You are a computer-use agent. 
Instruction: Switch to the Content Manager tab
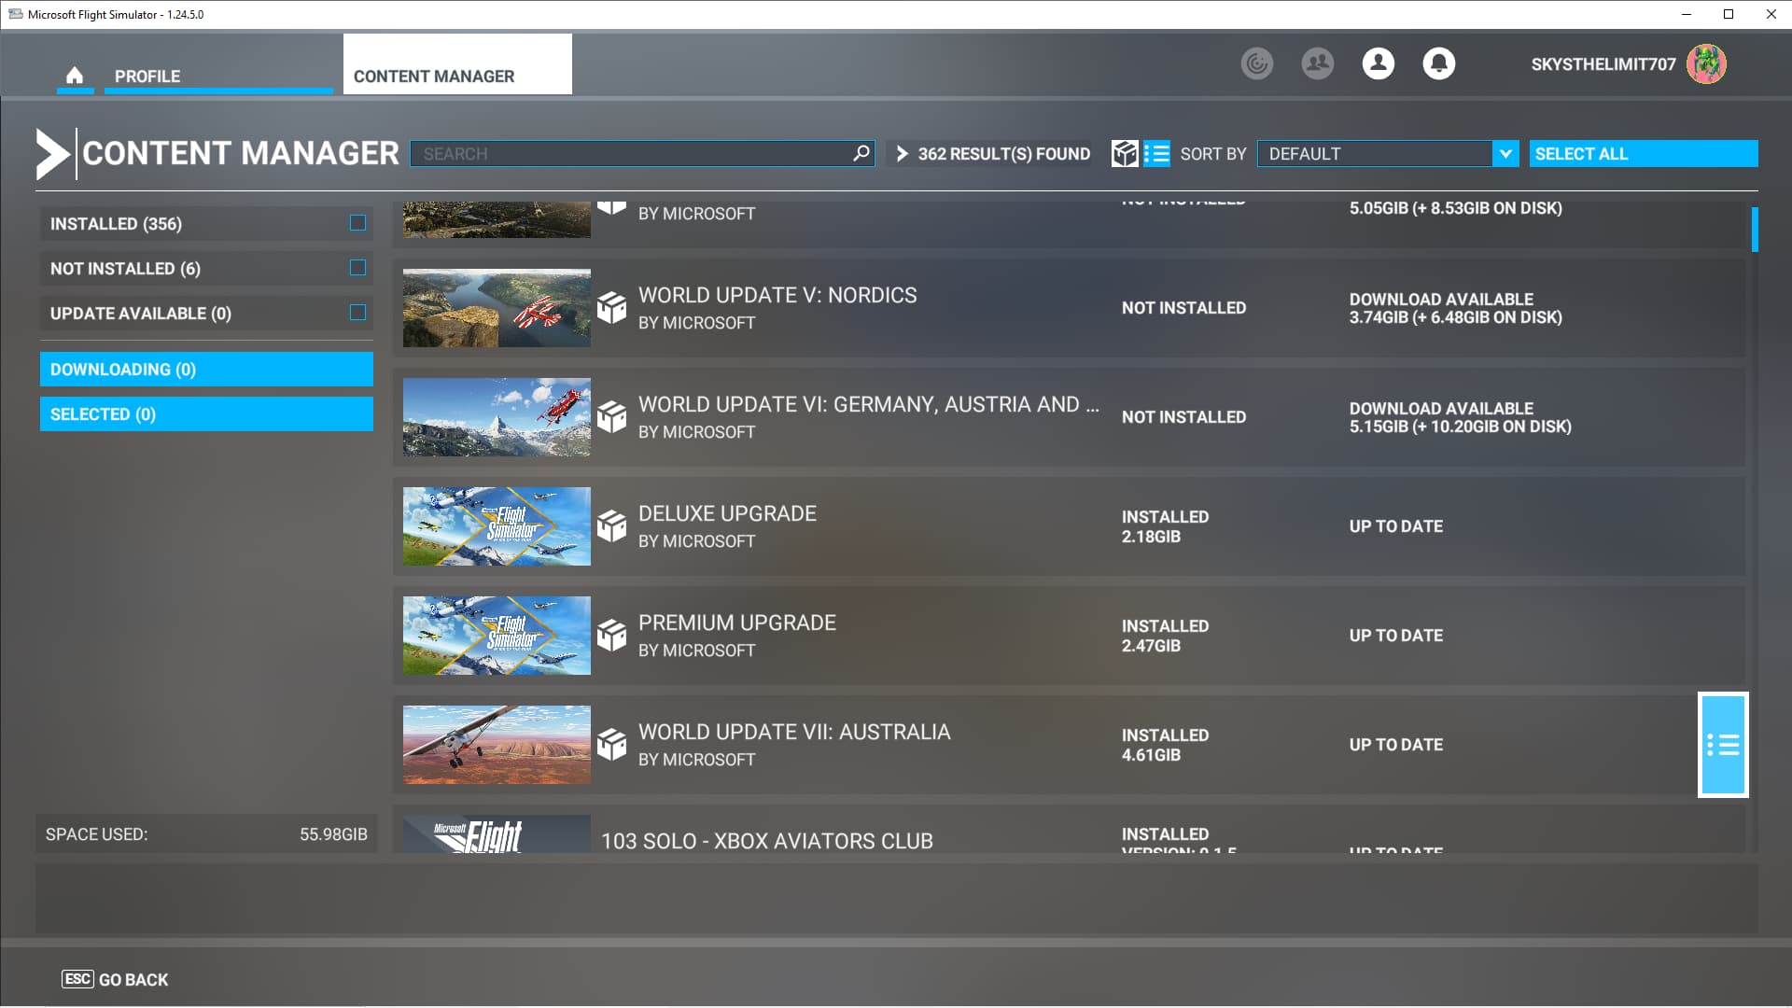tap(457, 64)
